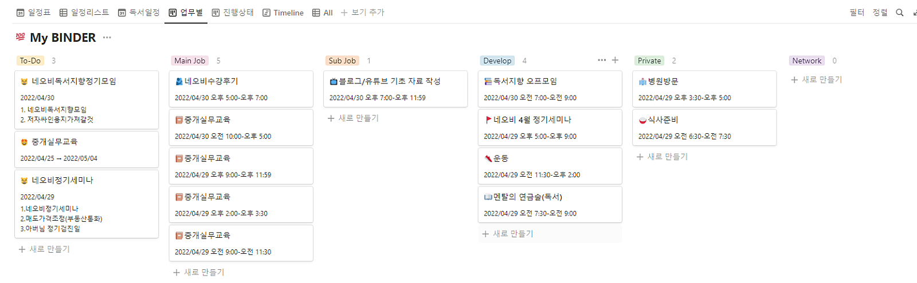
Task: Switch to the Timeline view tab
Action: [283, 13]
